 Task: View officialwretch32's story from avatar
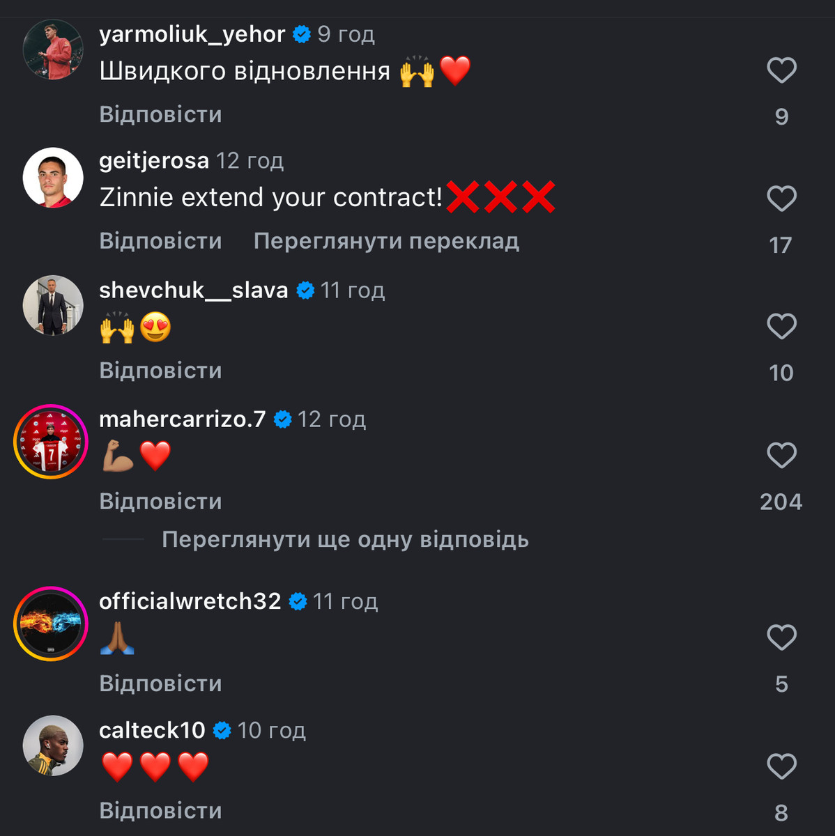tap(51, 624)
